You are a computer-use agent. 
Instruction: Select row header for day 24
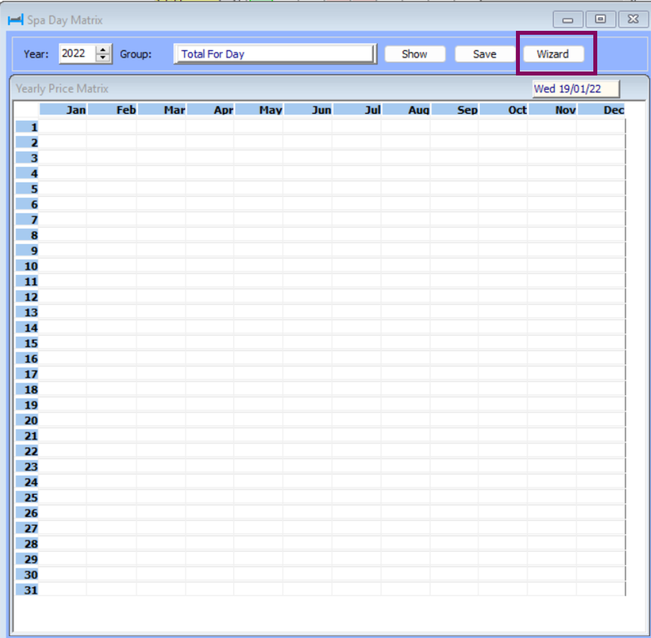[27, 482]
